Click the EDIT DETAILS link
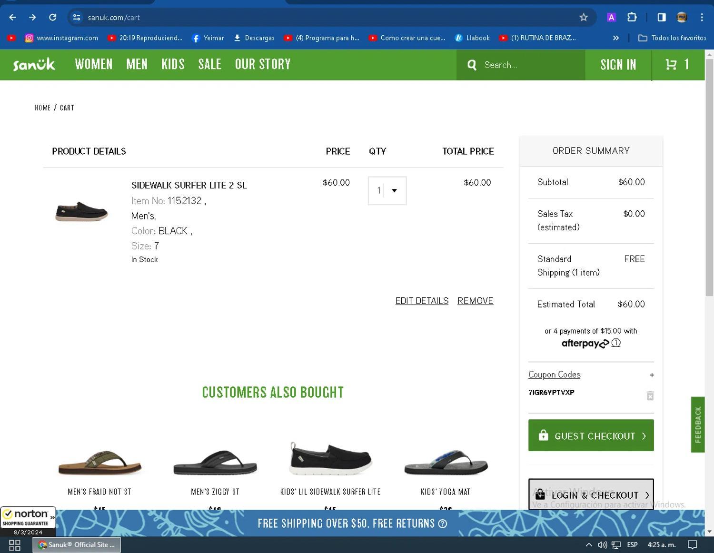 (422, 301)
